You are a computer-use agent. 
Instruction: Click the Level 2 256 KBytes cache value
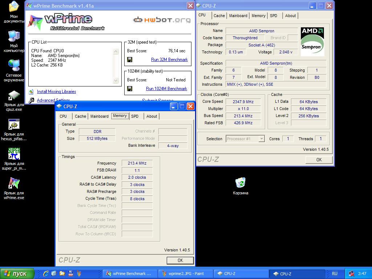pos(309,116)
